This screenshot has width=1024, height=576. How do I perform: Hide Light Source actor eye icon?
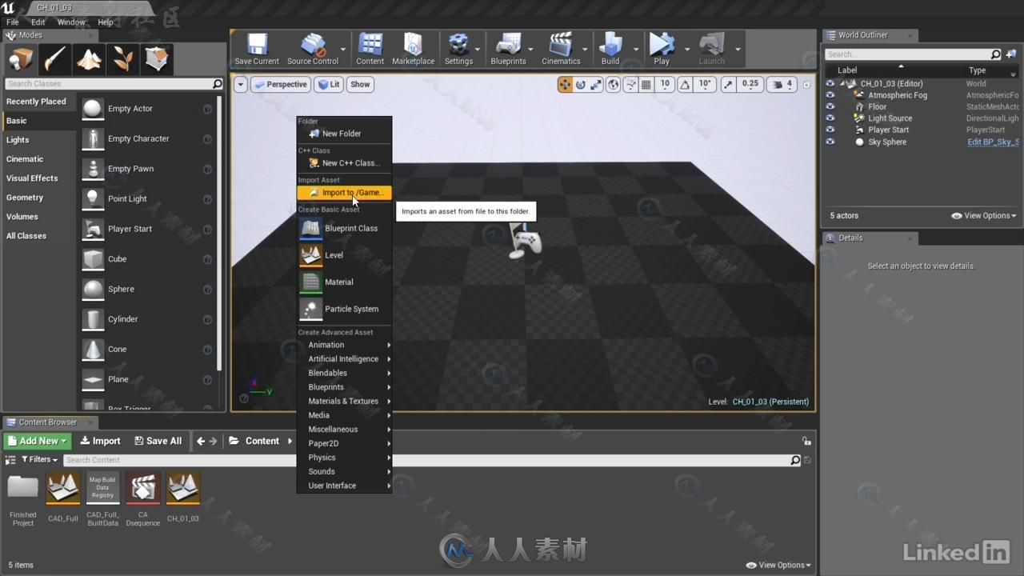click(830, 118)
